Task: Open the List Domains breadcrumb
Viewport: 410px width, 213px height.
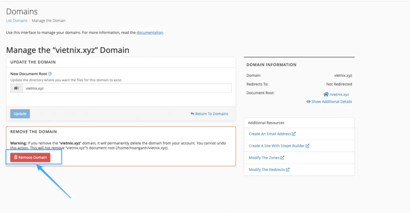Action: pyautogui.click(x=17, y=21)
